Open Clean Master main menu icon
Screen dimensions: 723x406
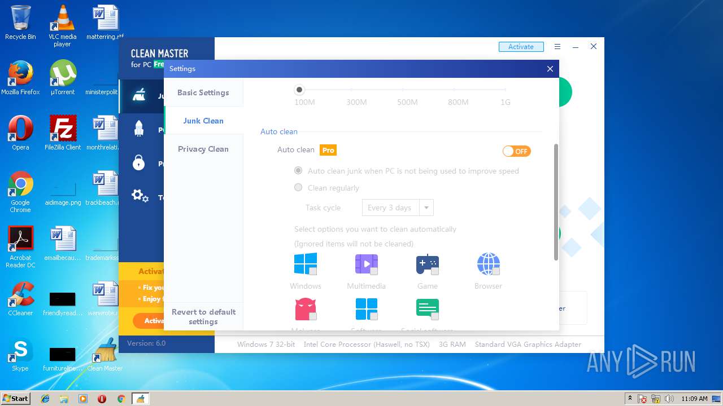pyautogui.click(x=558, y=47)
